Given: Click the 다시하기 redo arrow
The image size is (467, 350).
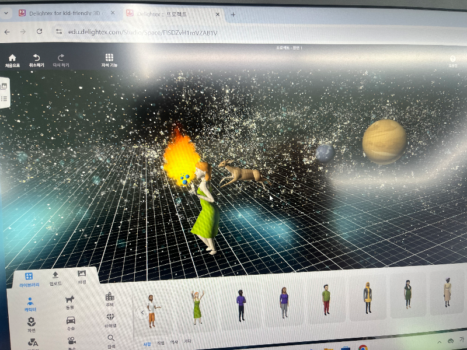Looking at the screenshot, I should tap(61, 58).
